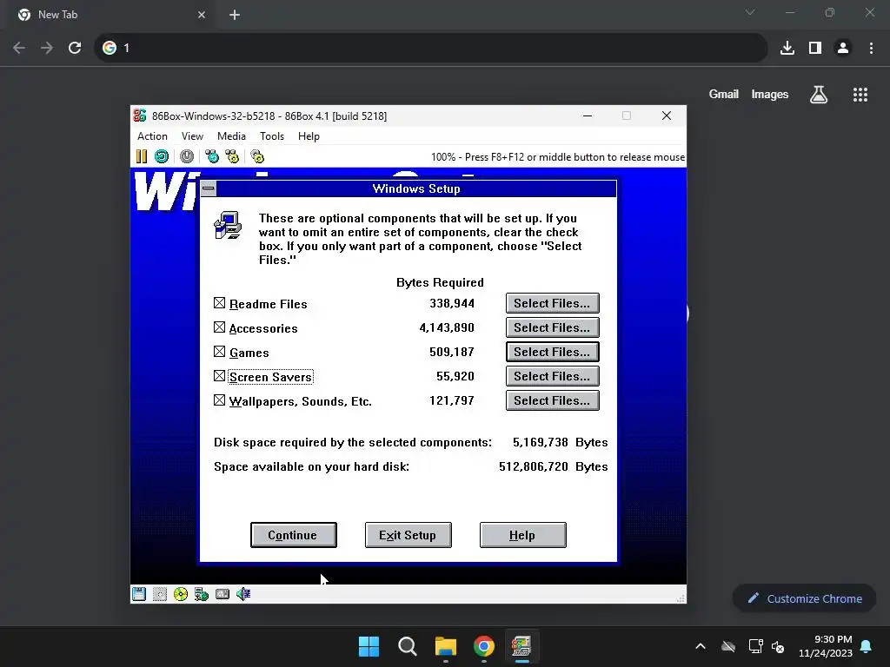Click the CD-ROM drive status icon
The height and width of the screenshot is (667, 890).
(181, 594)
